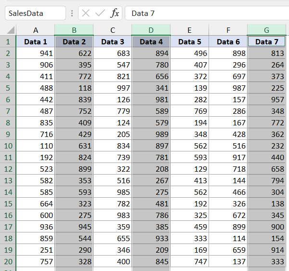Open Insert Function with the fx icon

115,14
